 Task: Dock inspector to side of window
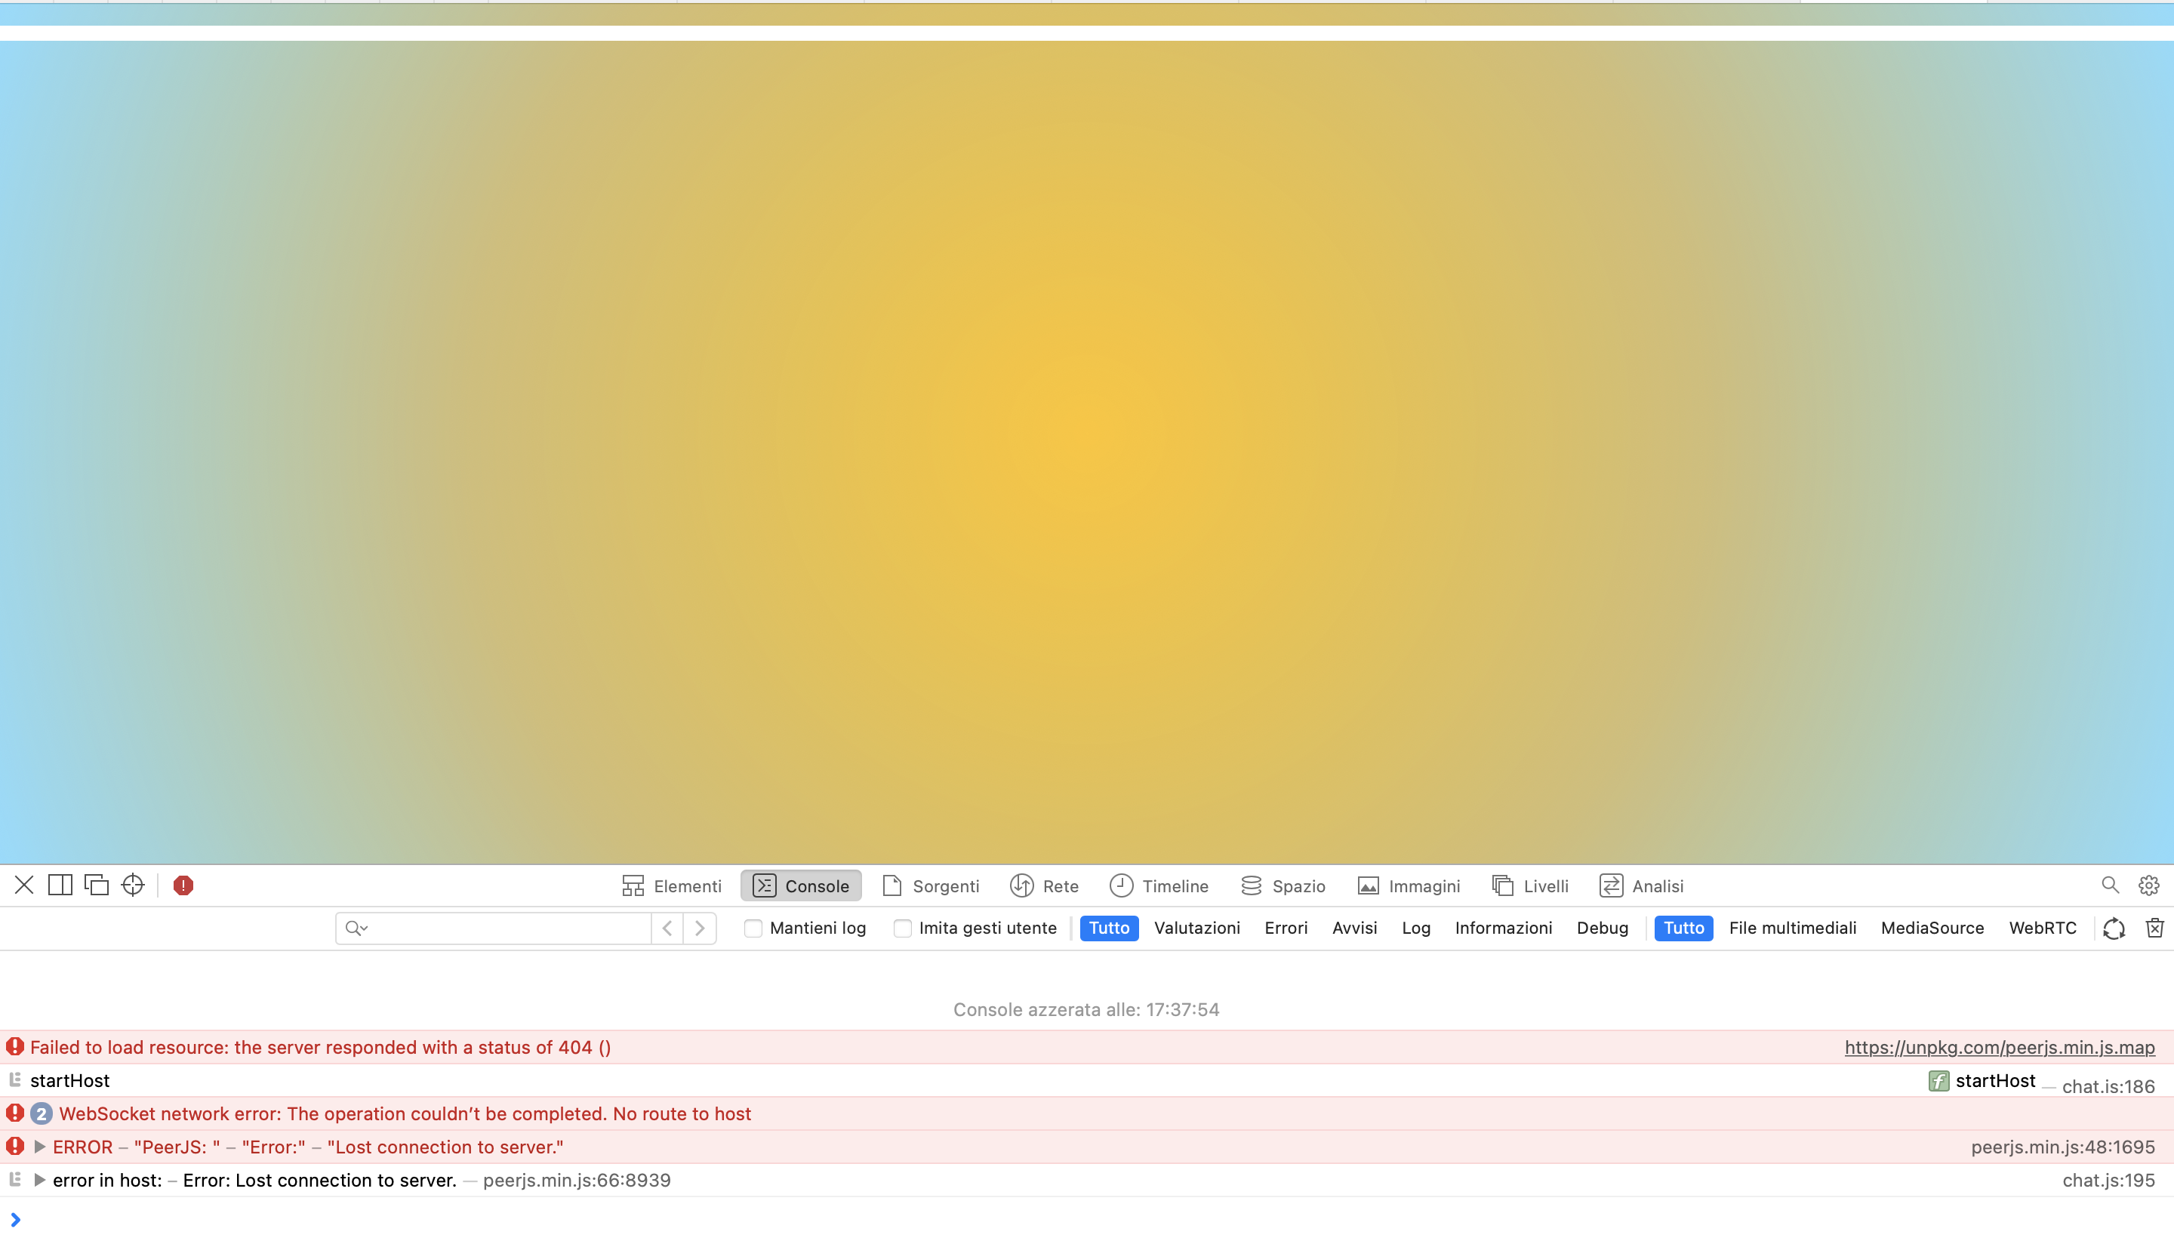click(x=60, y=885)
